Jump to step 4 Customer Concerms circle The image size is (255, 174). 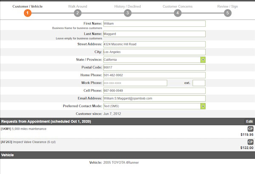(x=178, y=13)
